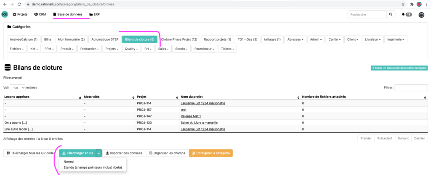
Task: Bookmark page with star icon
Action: click(403, 4)
